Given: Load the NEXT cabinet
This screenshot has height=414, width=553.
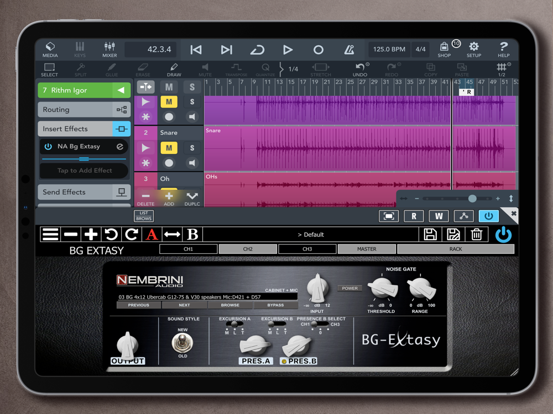Looking at the screenshot, I should (x=185, y=305).
